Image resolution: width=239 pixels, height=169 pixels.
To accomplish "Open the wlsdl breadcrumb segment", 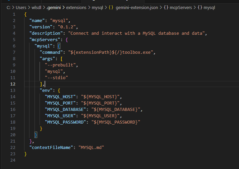I will coord(37,8).
